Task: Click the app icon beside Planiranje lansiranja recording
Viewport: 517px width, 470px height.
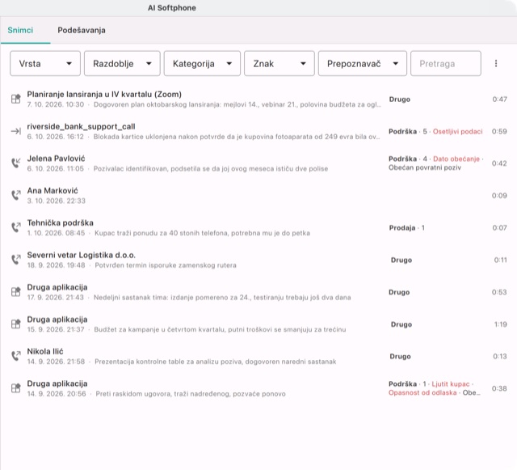Action: [16, 99]
